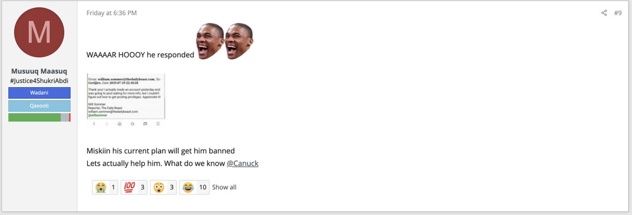Click the green reputation bar under badges

pos(39,118)
